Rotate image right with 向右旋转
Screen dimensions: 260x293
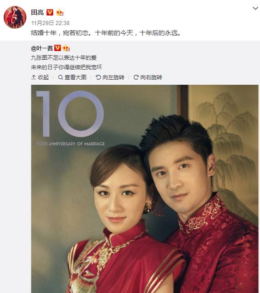(x=148, y=77)
